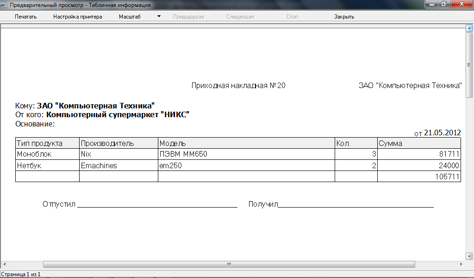Click the date от 21.05.2012
Screen dimensions: 474x278
[437, 133]
